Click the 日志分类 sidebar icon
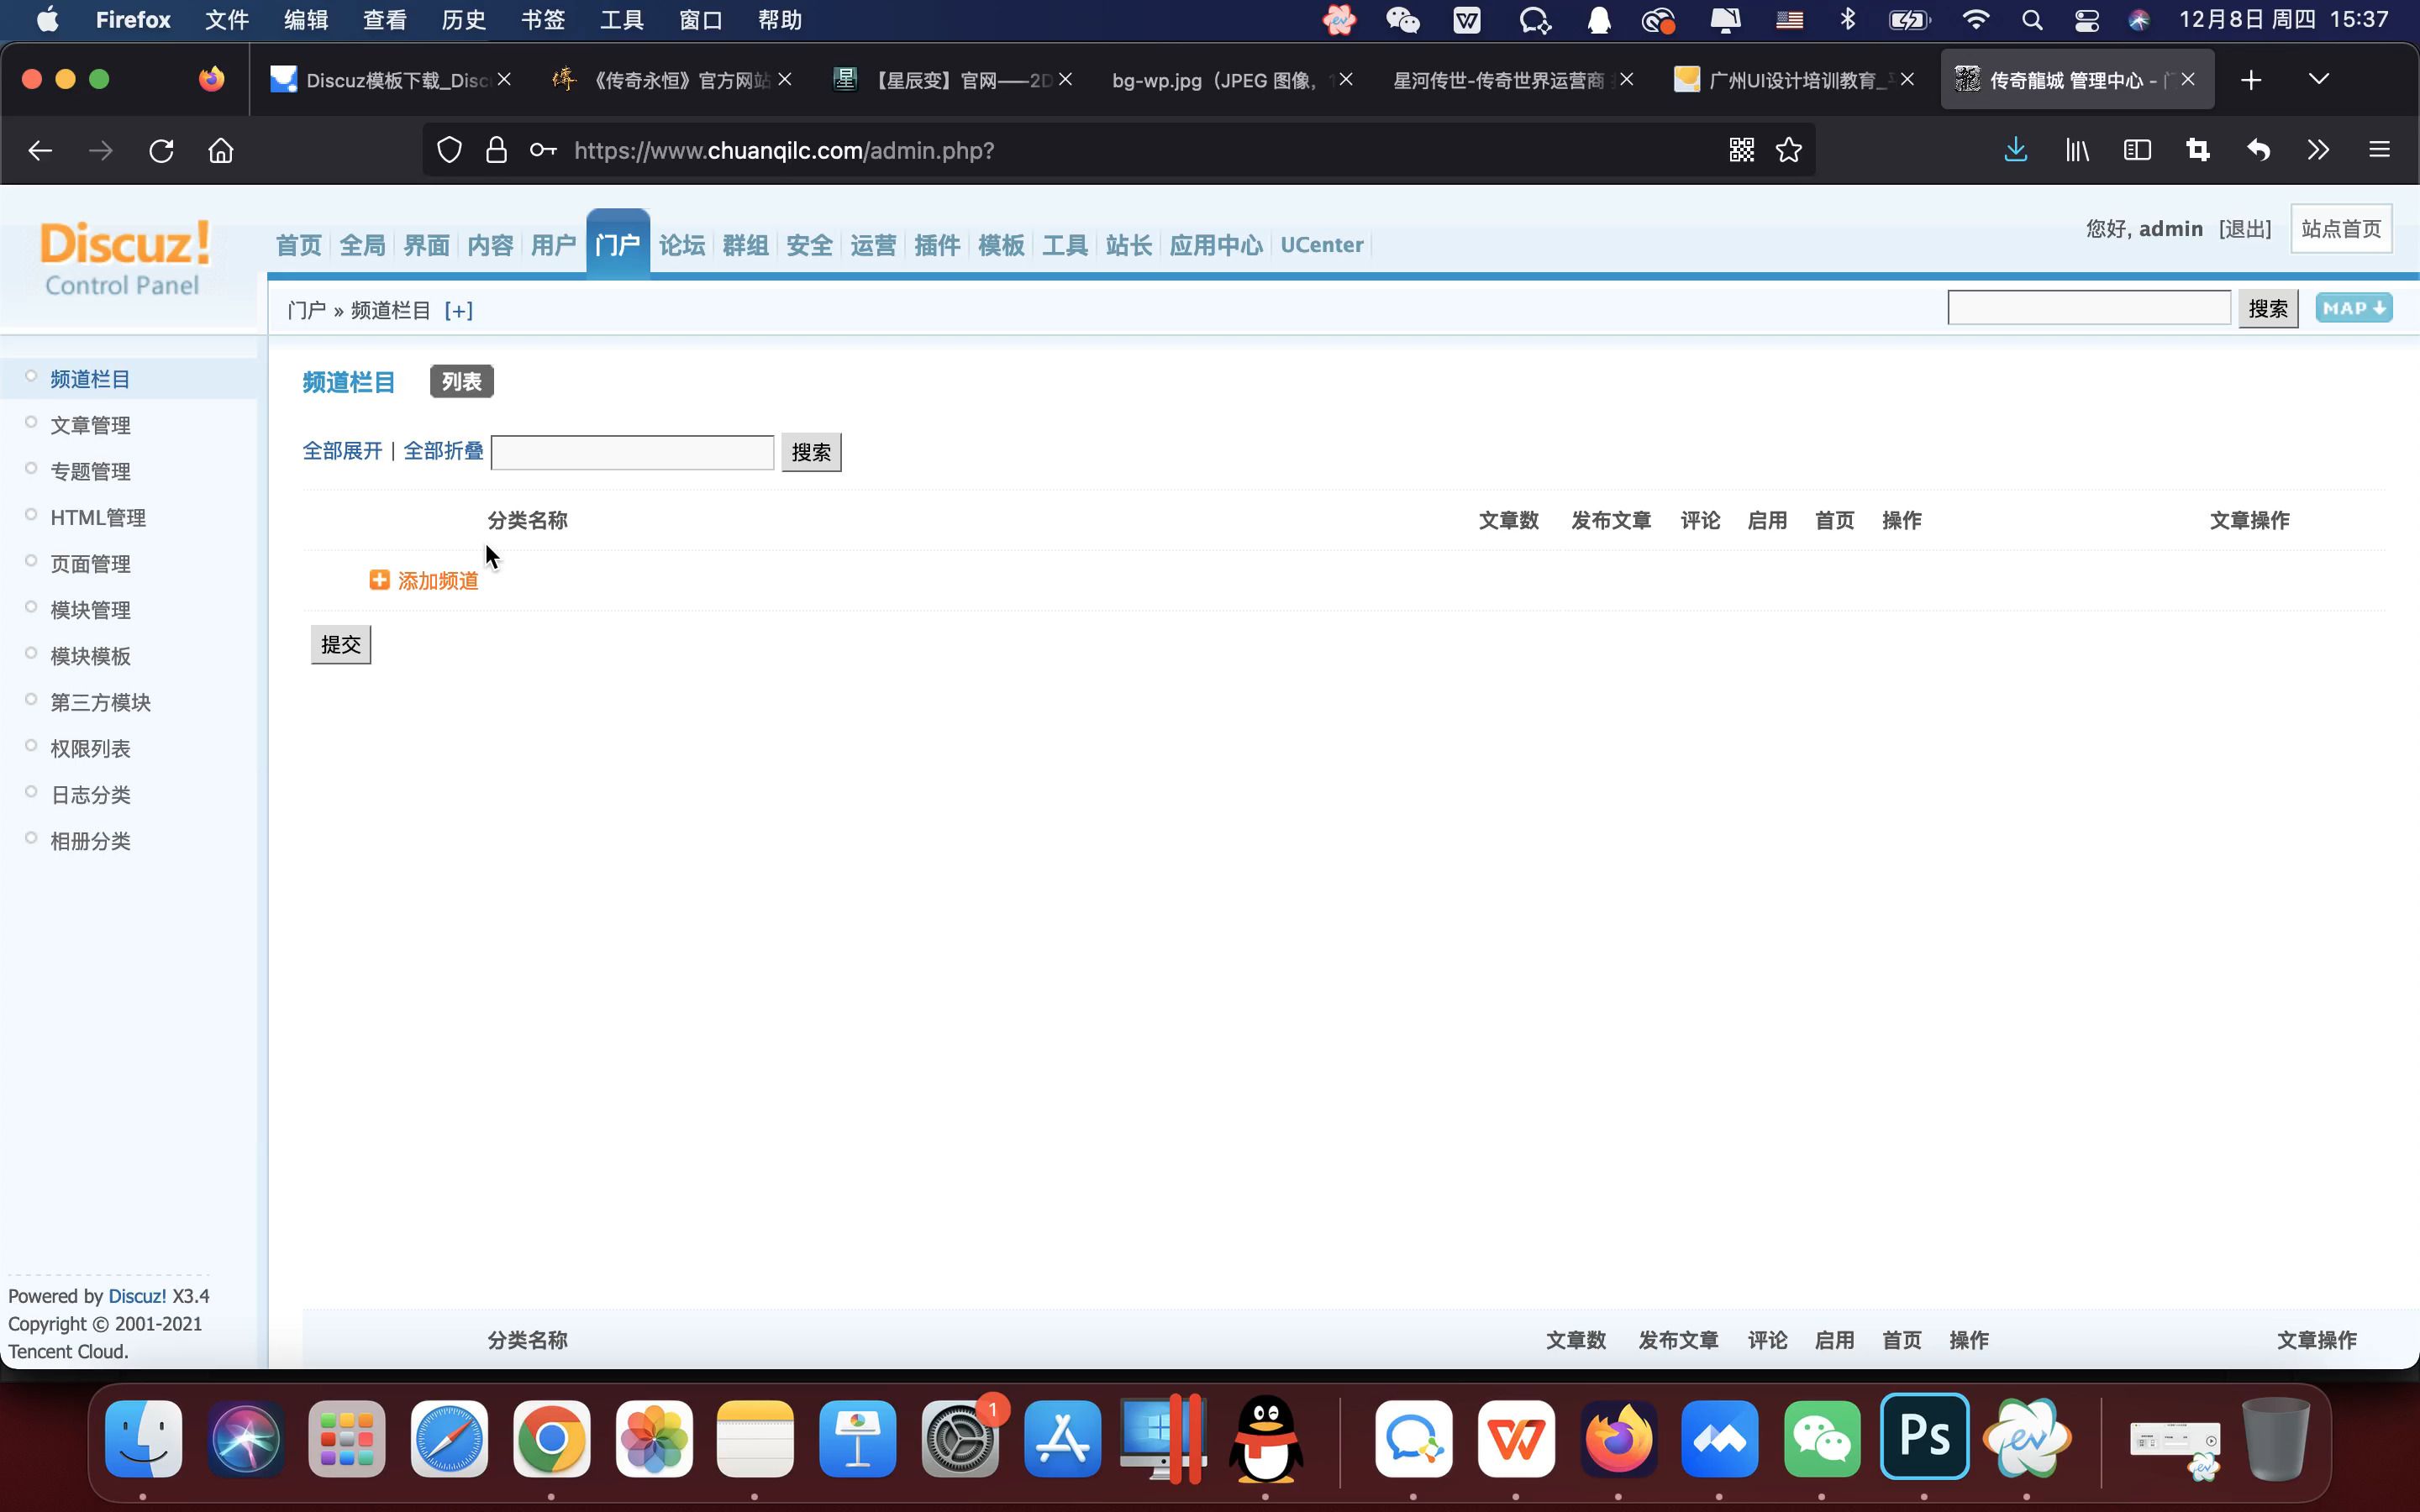The image size is (2420, 1512). [x=31, y=793]
